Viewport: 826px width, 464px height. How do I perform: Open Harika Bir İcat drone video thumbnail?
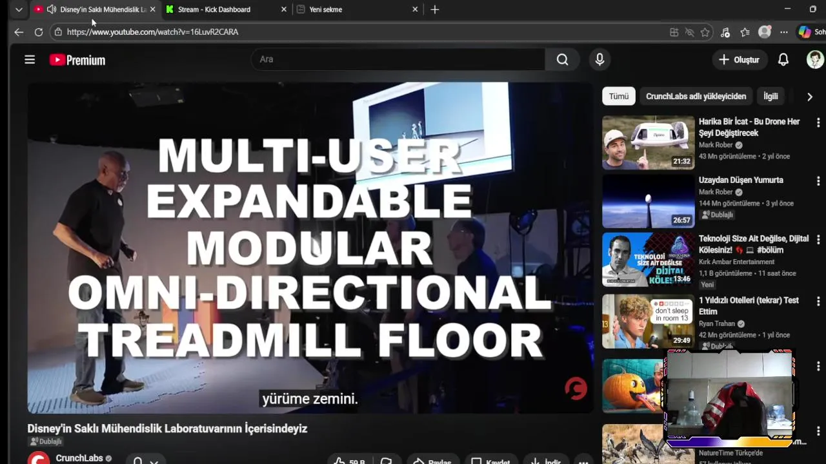[x=649, y=142]
